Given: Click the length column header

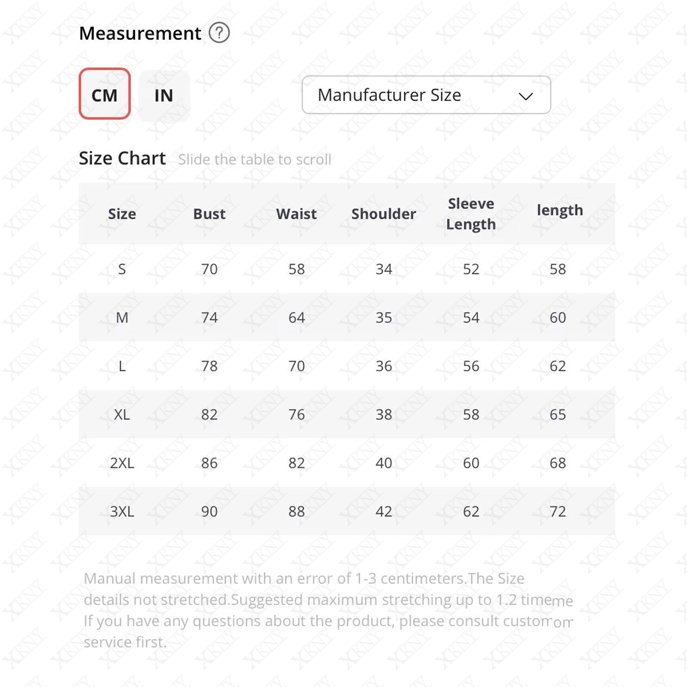Looking at the screenshot, I should click(x=560, y=211).
